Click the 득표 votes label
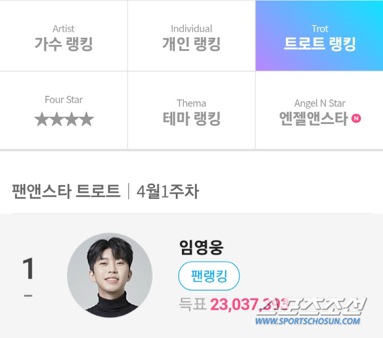 point(193,304)
